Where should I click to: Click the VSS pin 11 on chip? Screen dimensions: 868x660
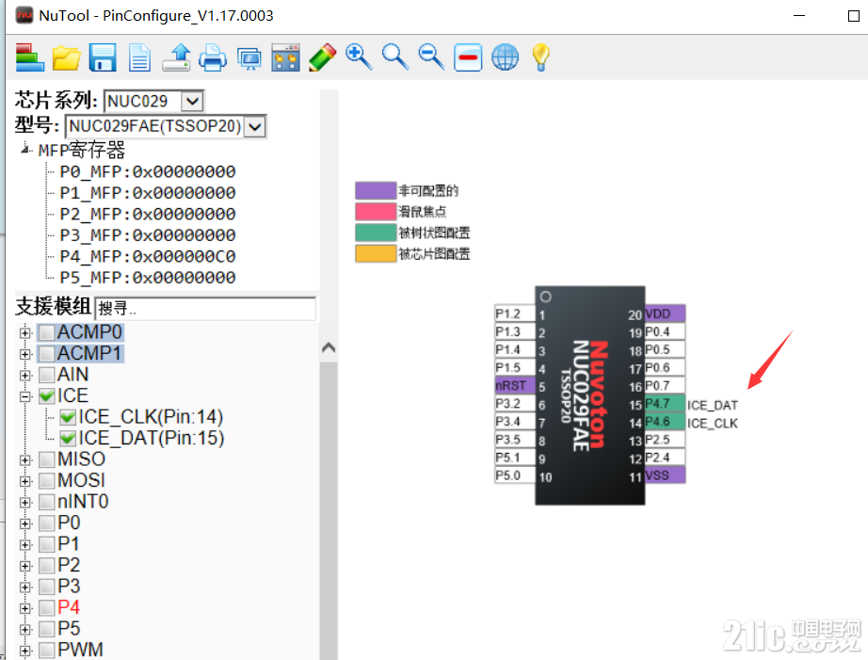tap(665, 475)
